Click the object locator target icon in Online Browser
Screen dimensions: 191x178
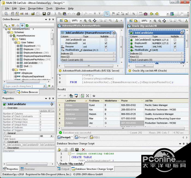(22, 26)
